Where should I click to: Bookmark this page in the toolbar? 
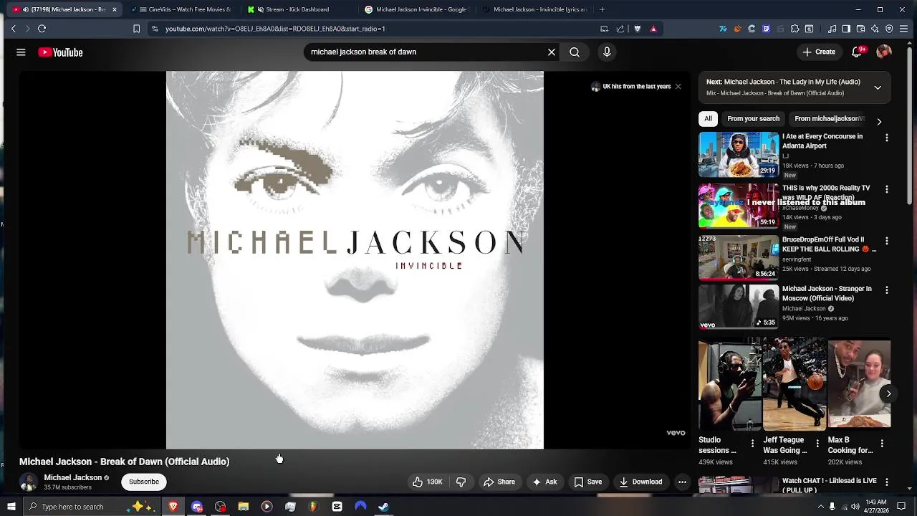tap(136, 29)
